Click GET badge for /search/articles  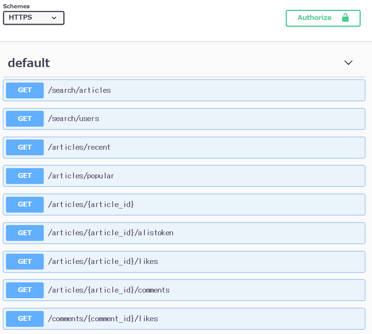(x=25, y=90)
